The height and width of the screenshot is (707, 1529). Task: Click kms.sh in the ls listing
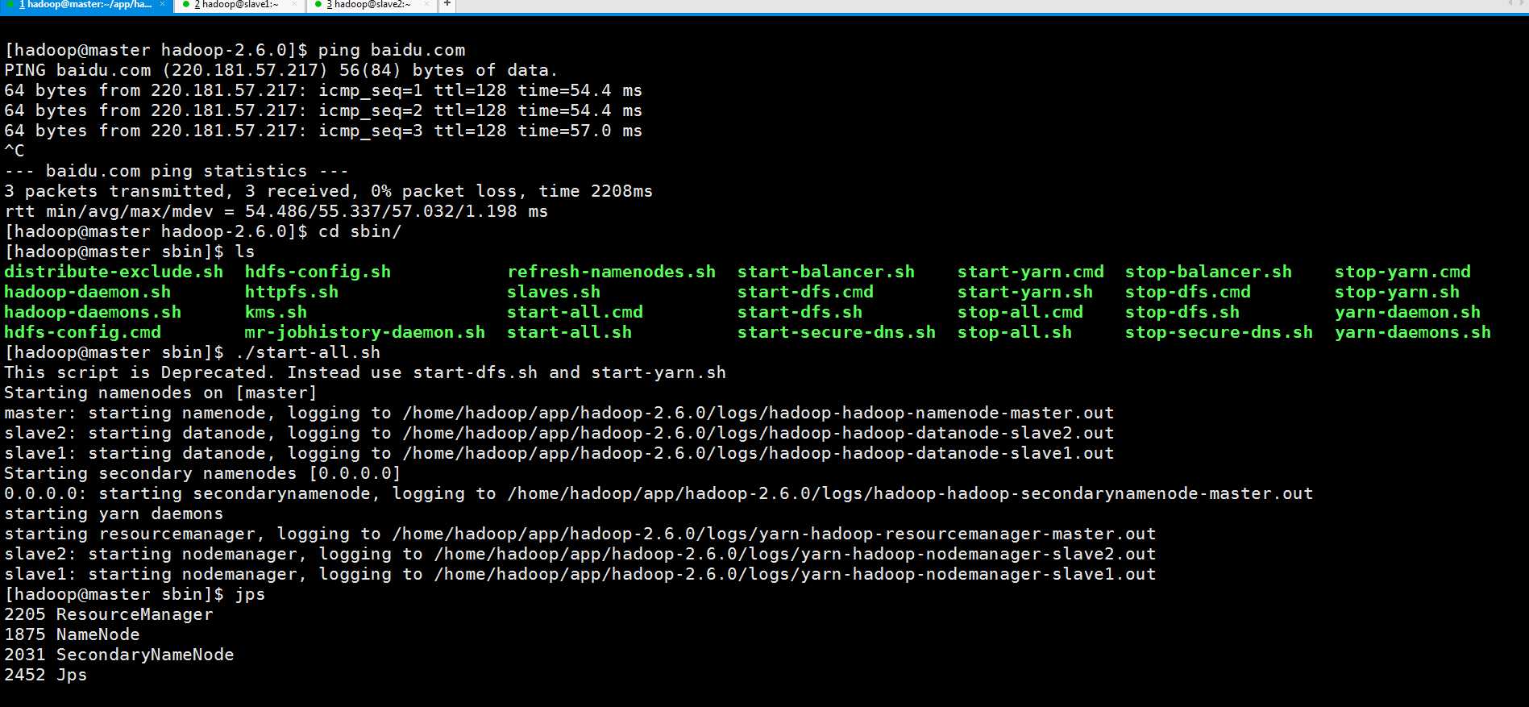[x=276, y=312]
